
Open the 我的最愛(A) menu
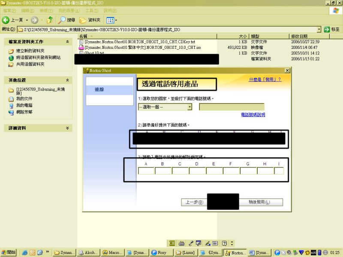click(69, 10)
